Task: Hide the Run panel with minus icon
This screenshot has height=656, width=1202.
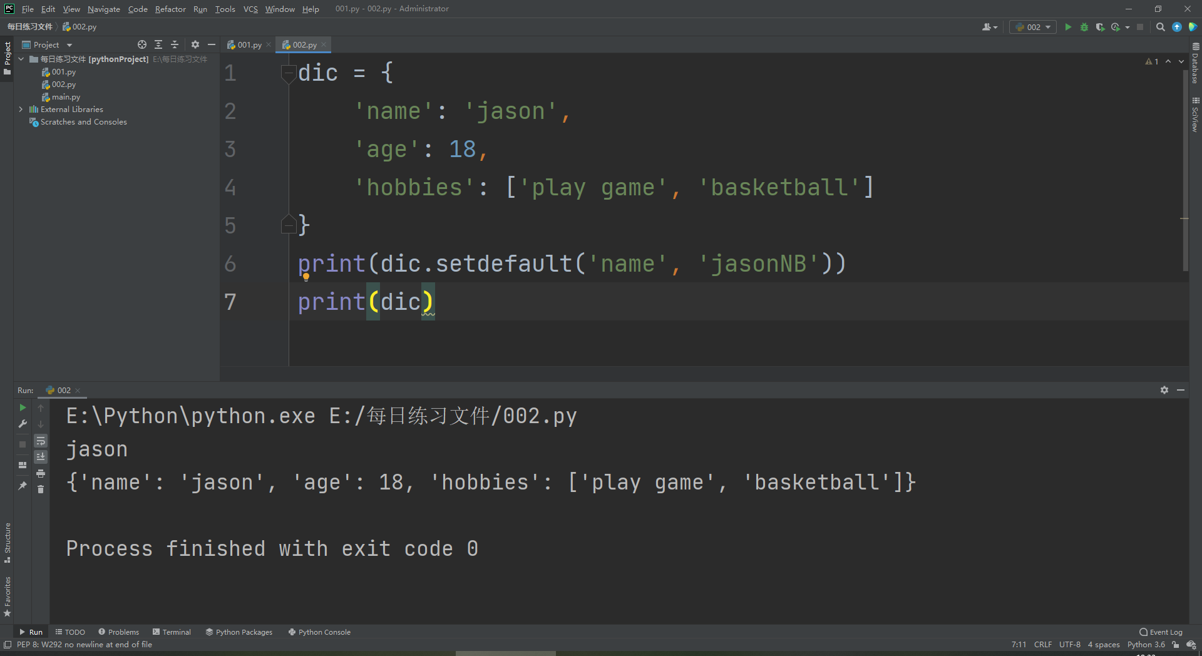Action: point(1181,390)
